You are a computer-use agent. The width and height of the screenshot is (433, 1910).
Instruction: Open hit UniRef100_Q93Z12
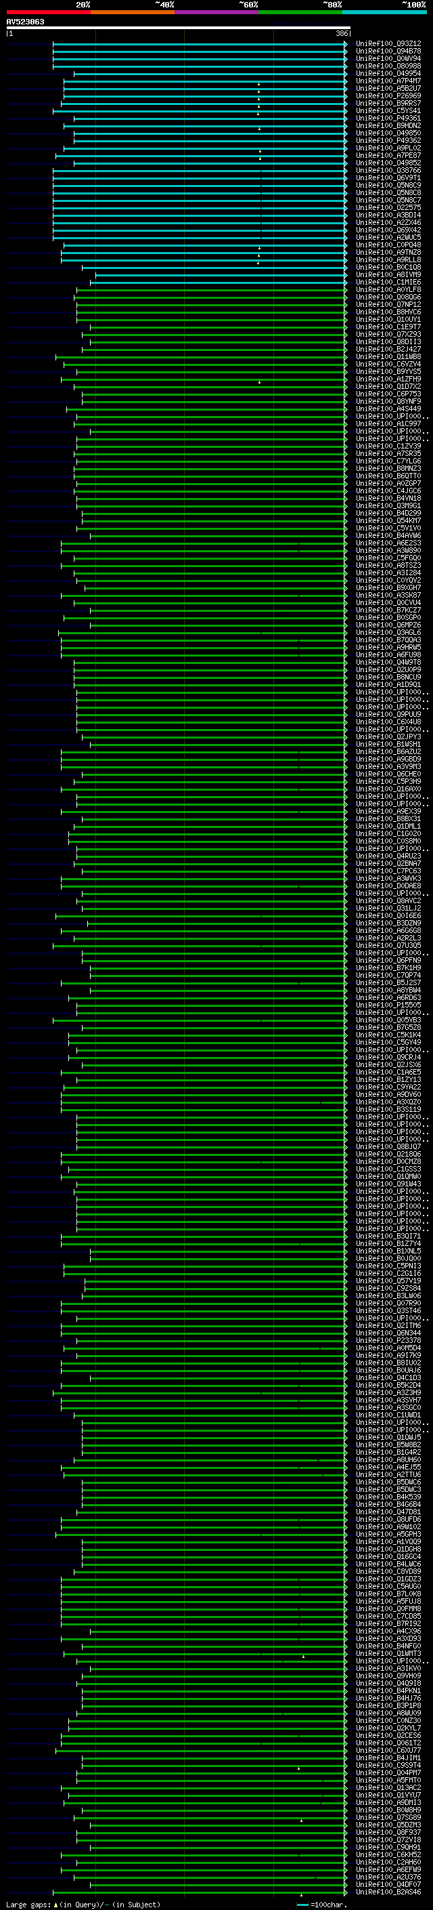(x=388, y=44)
